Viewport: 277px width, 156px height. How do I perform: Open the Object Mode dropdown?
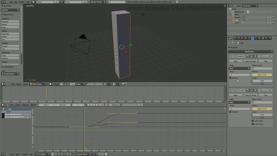[x=39, y=84]
